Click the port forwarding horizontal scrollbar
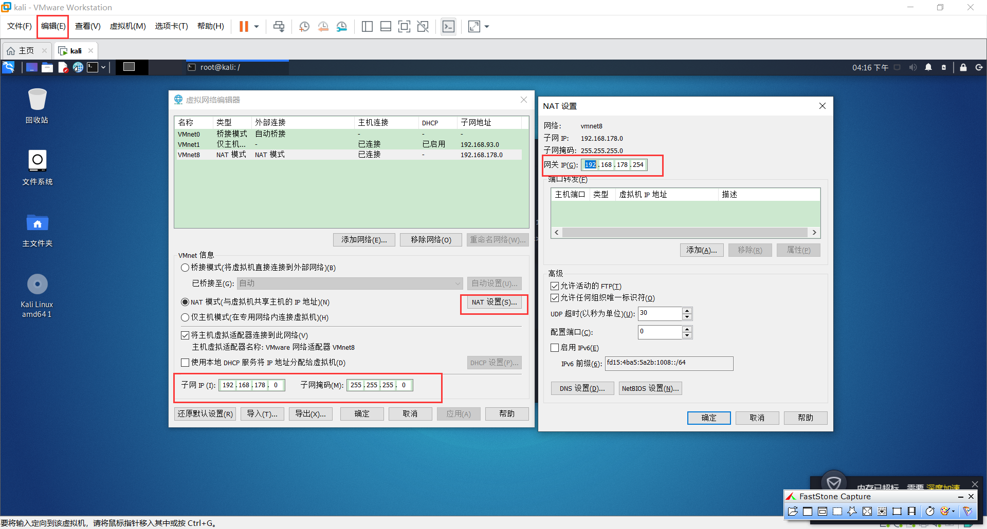The image size is (987, 529). pos(685,233)
